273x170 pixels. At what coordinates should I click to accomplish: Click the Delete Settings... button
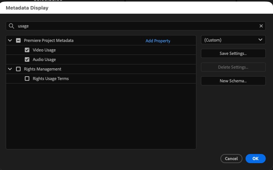point(233,67)
